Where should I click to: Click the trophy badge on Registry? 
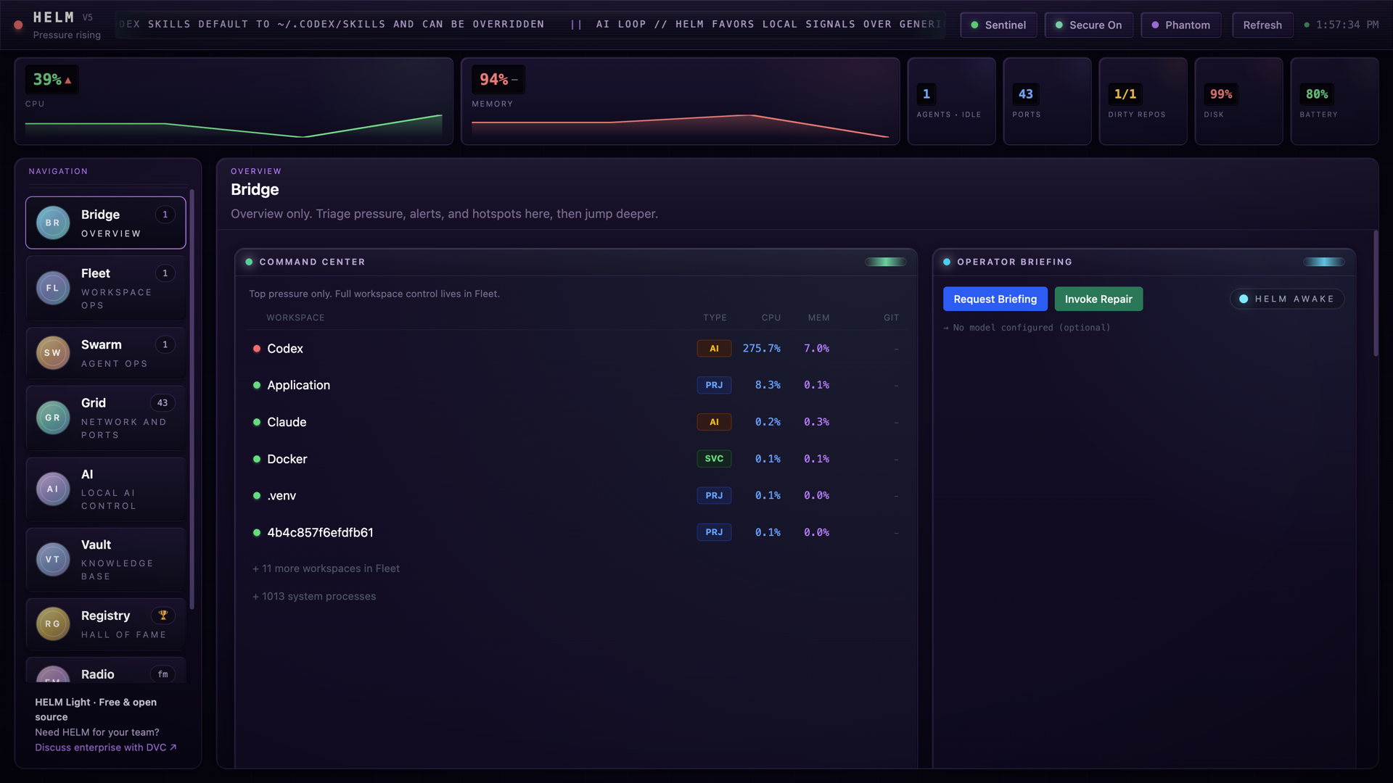(163, 615)
